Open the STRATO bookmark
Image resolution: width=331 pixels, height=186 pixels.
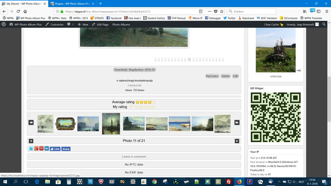click(97, 18)
